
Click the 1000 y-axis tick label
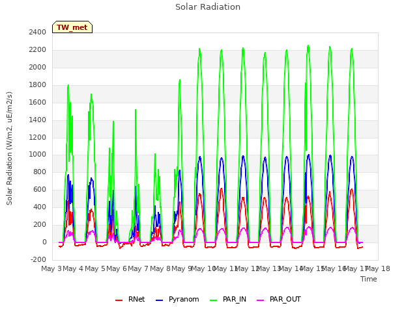(38, 155)
